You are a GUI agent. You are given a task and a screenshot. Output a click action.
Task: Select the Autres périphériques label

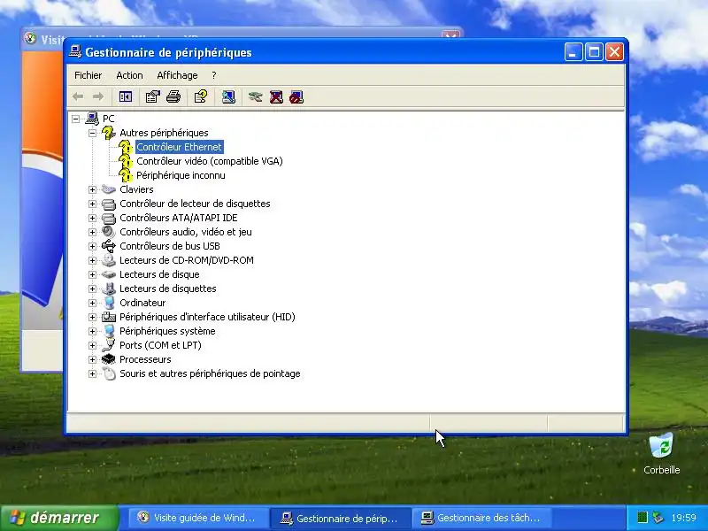click(164, 133)
